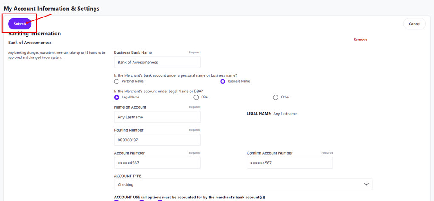Focus the Business Bank Name field
This screenshot has width=434, height=201.
coord(157,62)
